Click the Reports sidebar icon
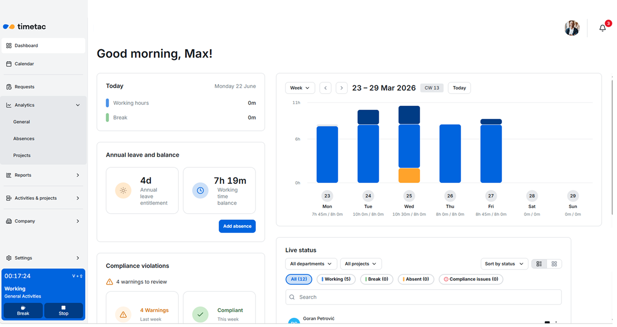The image size is (617, 327). 9,175
